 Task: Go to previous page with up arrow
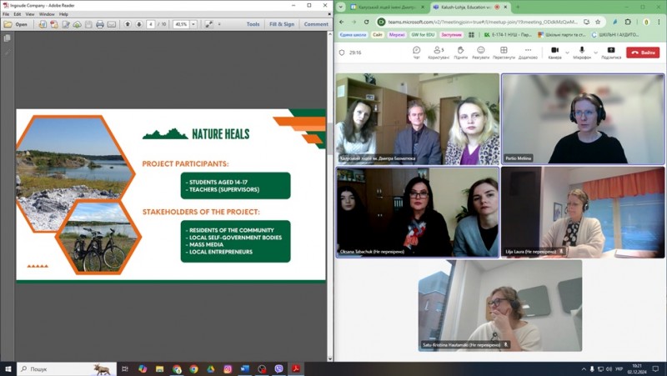tap(128, 24)
